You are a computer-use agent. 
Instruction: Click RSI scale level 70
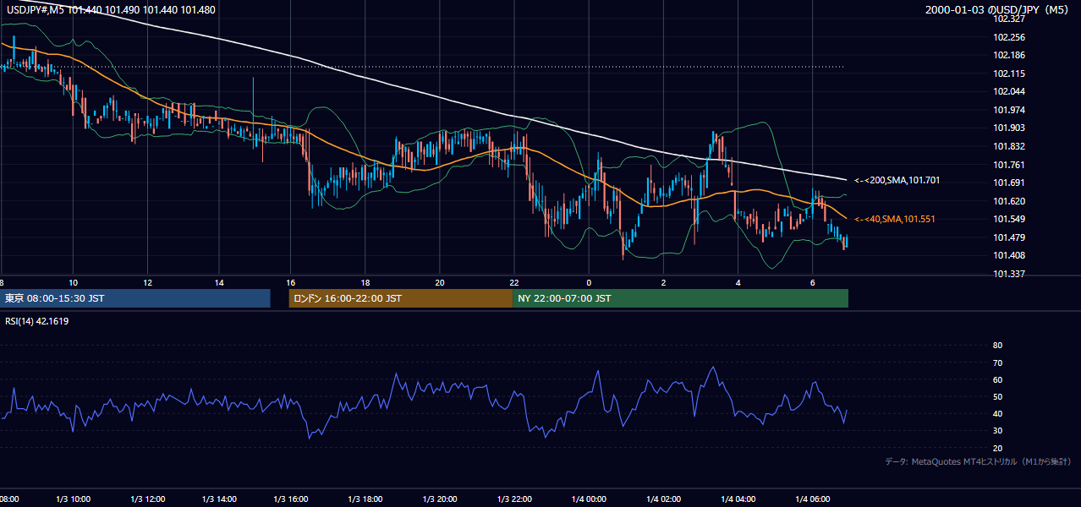[997, 363]
